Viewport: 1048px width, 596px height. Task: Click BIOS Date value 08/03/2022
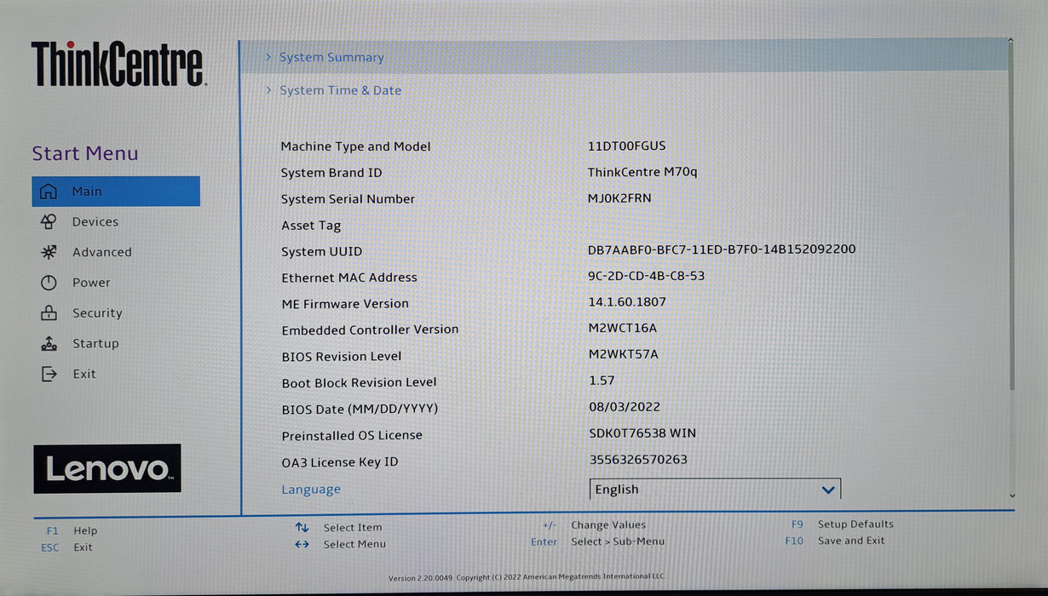click(x=625, y=407)
